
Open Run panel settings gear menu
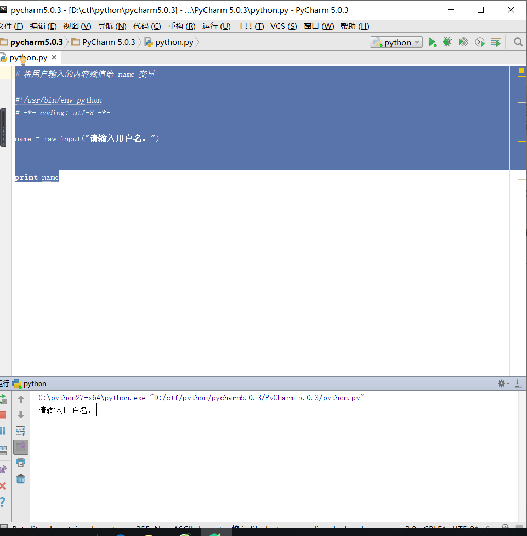coord(503,383)
